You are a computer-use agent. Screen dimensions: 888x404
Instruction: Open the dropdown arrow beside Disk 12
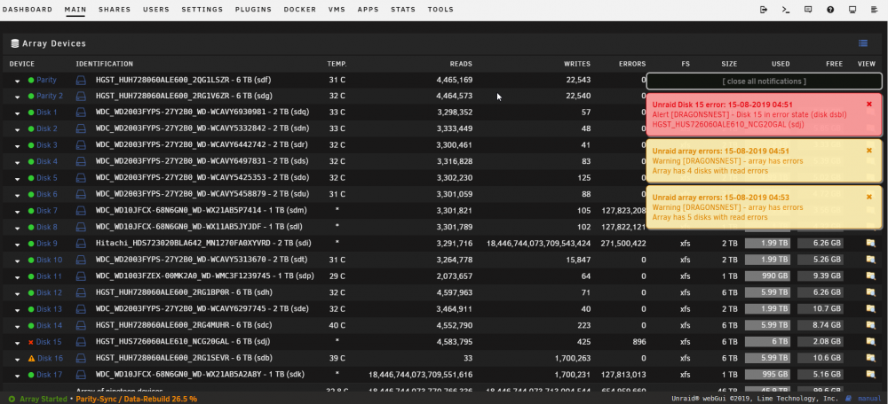(17, 294)
